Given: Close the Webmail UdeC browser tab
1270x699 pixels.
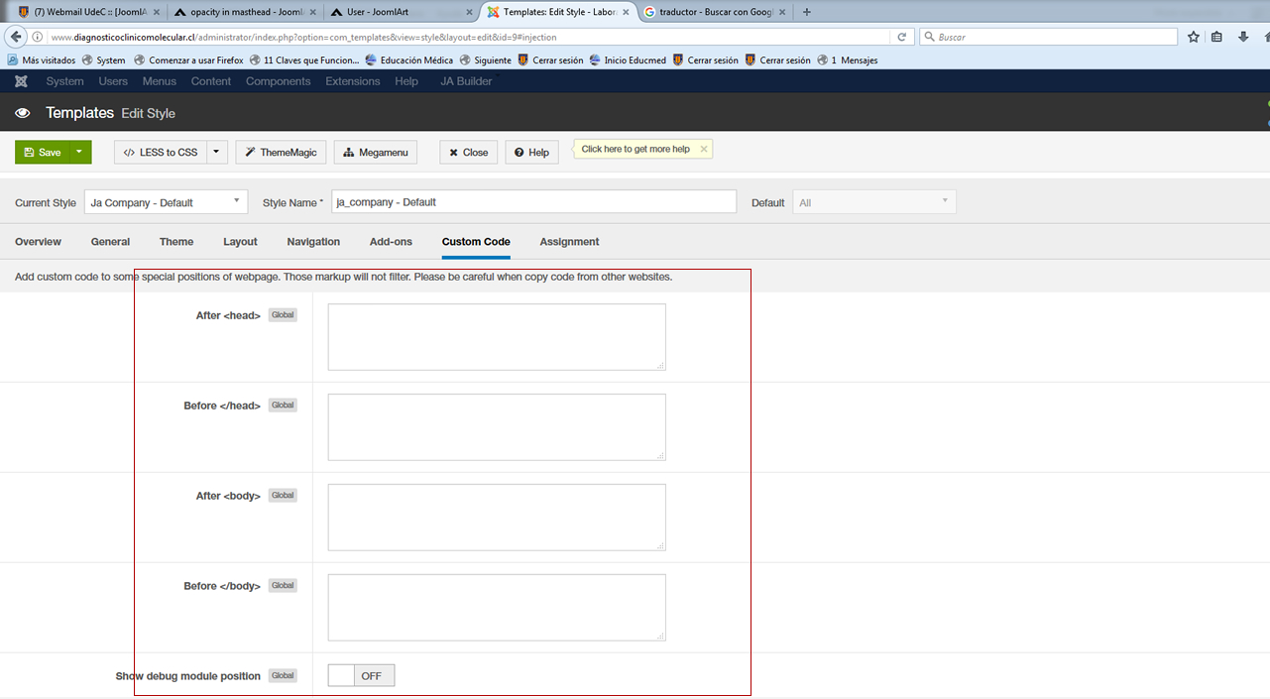Looking at the screenshot, I should coord(157,12).
